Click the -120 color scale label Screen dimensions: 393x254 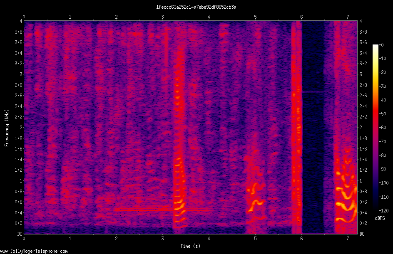pyautogui.click(x=383, y=211)
